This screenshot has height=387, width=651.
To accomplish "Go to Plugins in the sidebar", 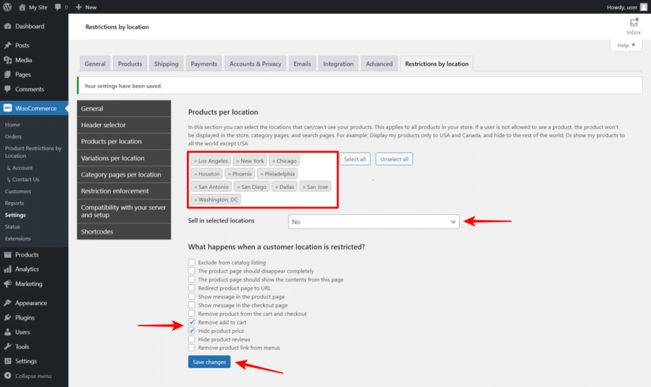I will point(25,318).
